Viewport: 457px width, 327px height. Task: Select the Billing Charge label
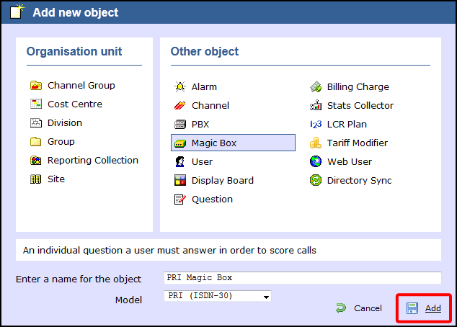(358, 86)
